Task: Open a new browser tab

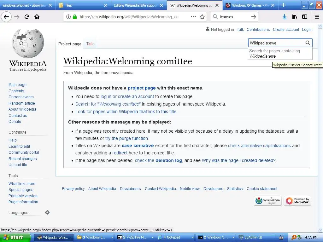Action: pyautogui.click(x=284, y=5)
